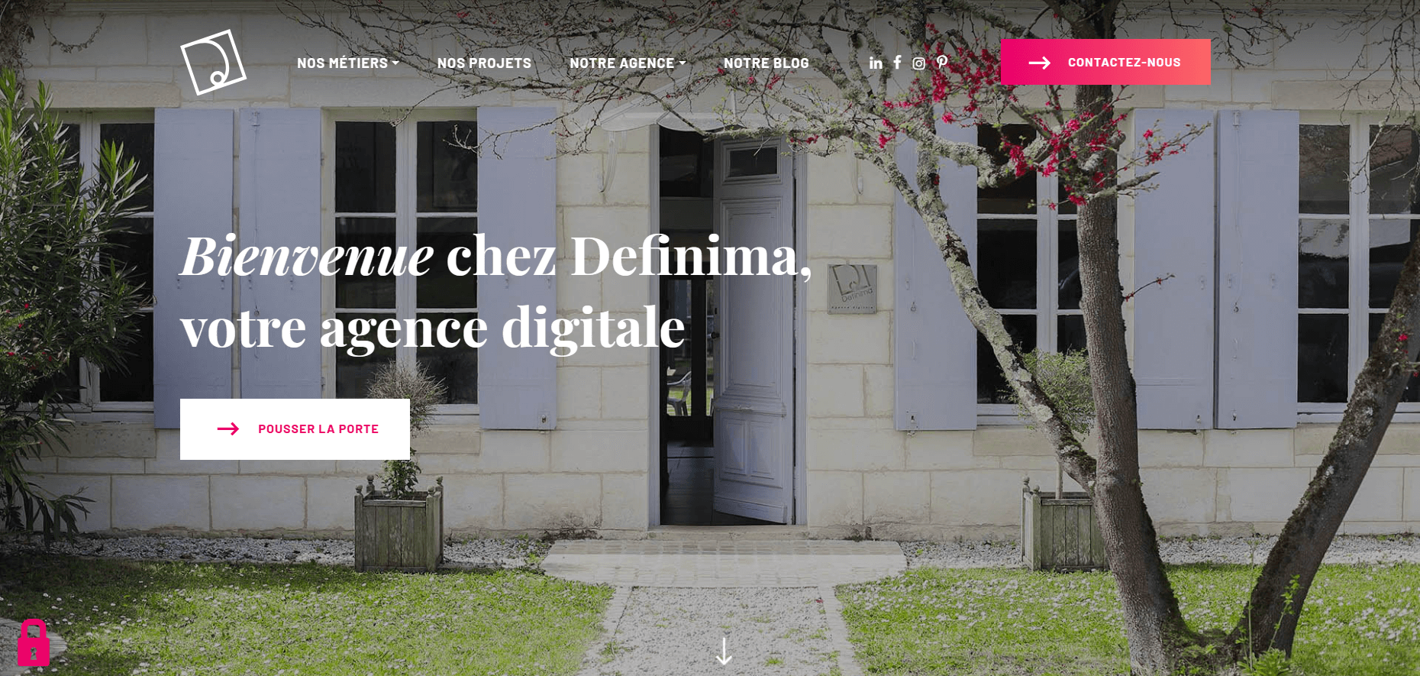
Task: Go to Nos Projets page
Action: pyautogui.click(x=484, y=63)
